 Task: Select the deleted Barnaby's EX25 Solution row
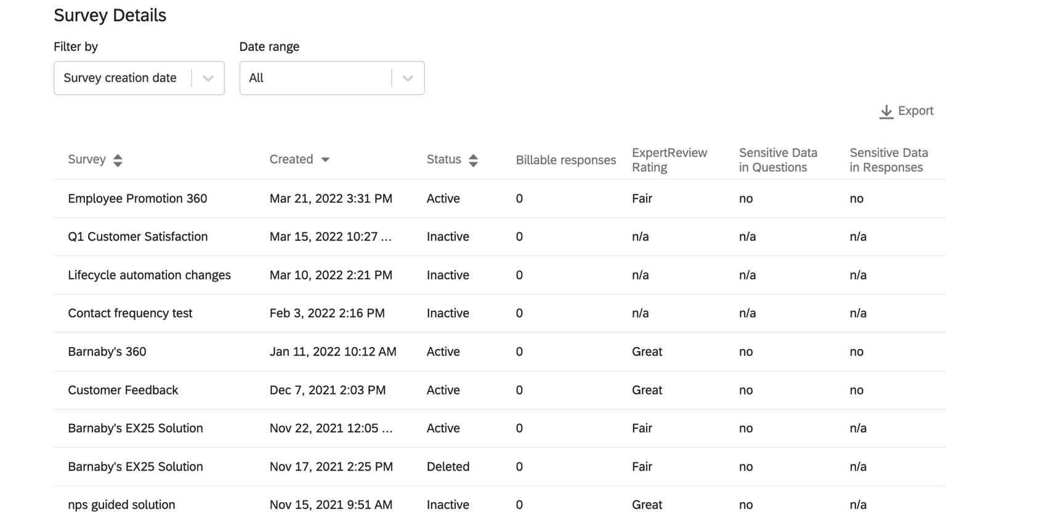pyautogui.click(x=135, y=466)
